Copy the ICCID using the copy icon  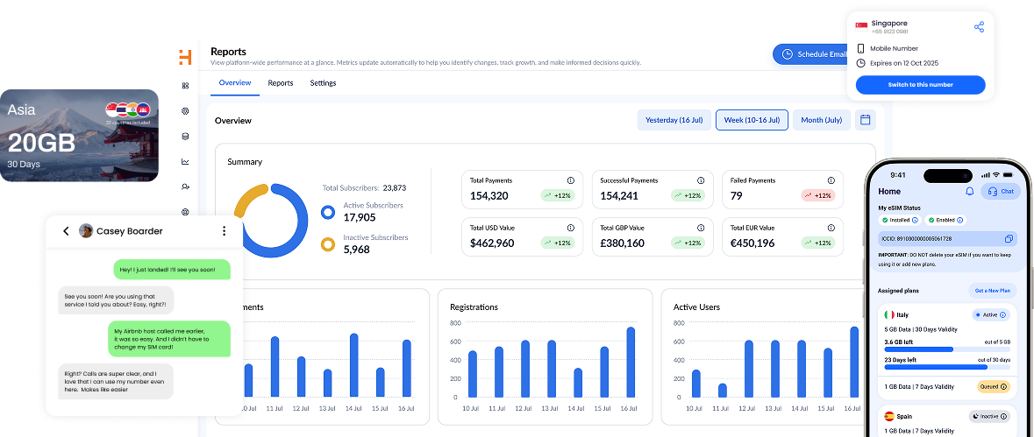(1009, 238)
